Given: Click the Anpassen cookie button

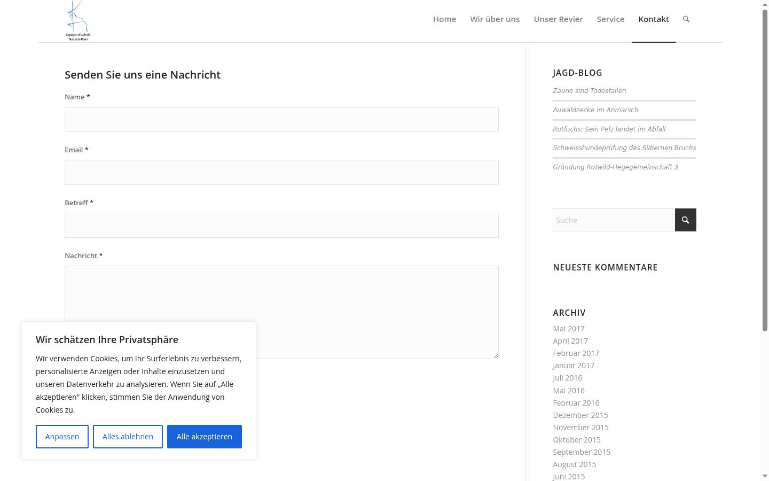Looking at the screenshot, I should coord(62,437).
